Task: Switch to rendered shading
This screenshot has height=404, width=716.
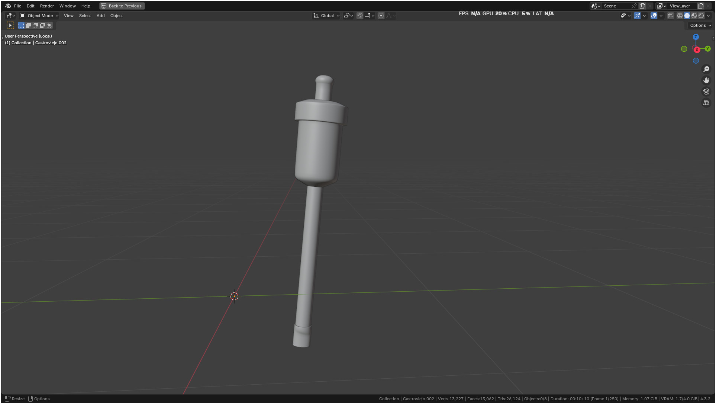Action: coord(701,16)
